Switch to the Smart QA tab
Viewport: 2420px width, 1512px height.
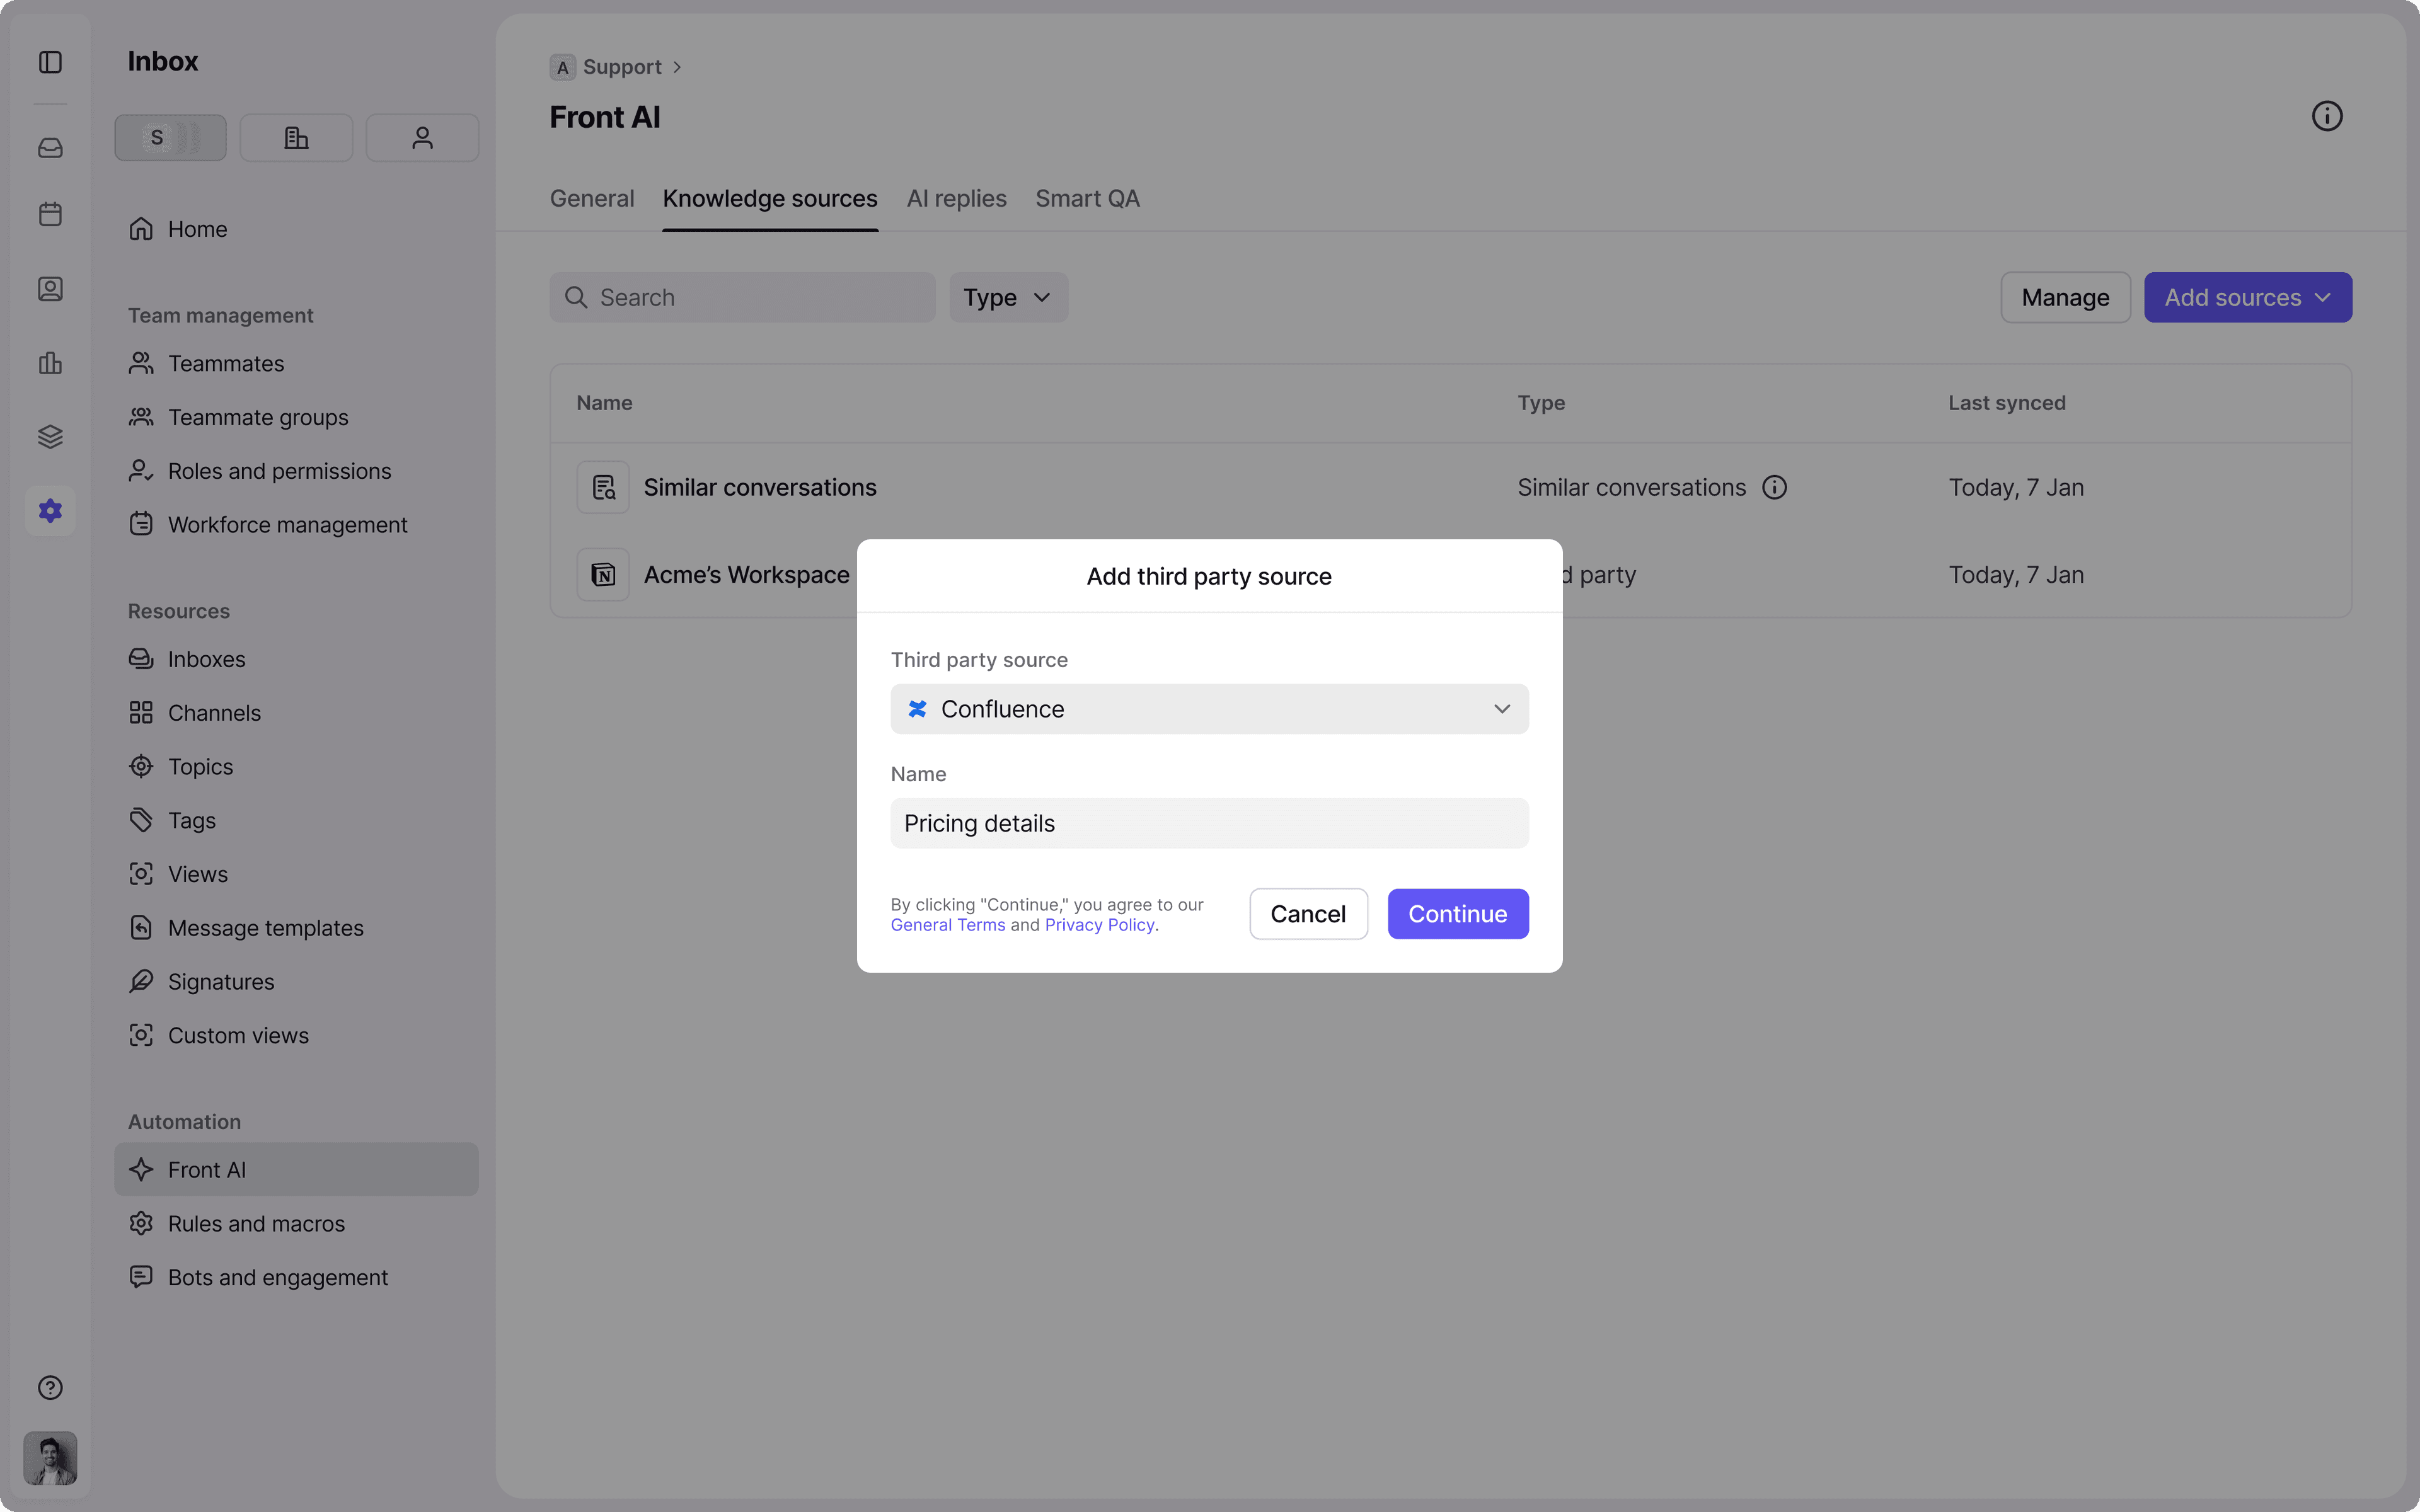[1086, 198]
